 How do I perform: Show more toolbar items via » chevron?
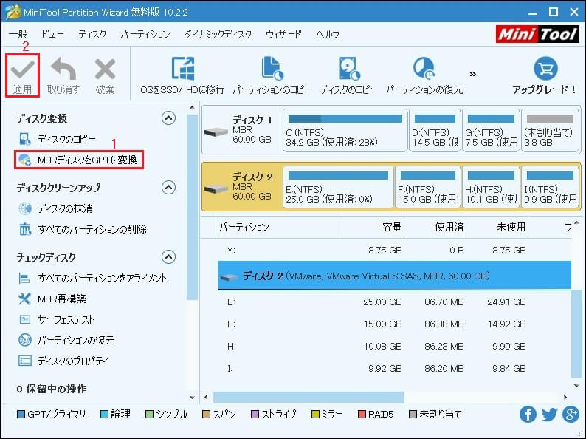click(x=473, y=74)
